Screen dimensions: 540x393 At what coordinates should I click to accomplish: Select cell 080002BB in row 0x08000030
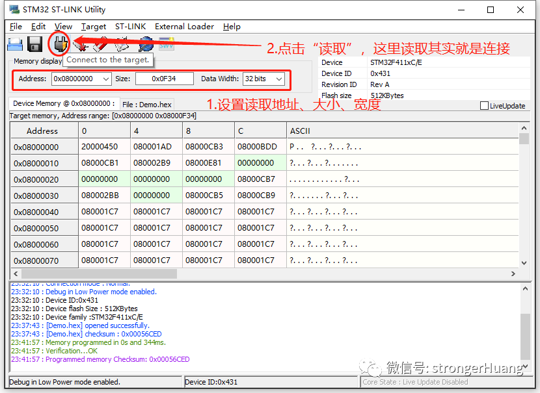104,196
